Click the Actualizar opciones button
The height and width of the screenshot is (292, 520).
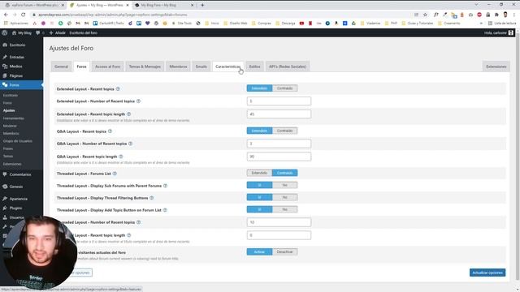[487, 273]
